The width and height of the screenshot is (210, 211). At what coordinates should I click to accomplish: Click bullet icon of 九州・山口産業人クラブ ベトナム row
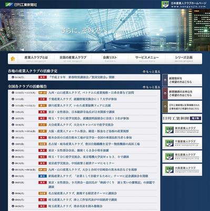point(13,93)
